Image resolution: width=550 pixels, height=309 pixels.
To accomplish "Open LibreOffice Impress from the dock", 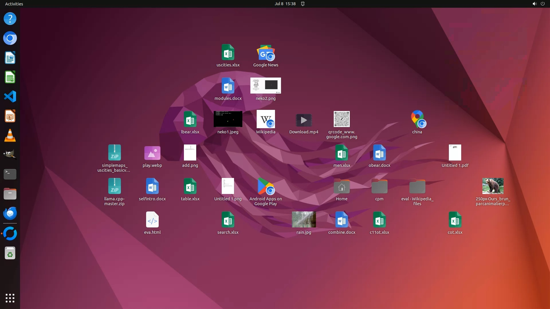I will pos(10,116).
